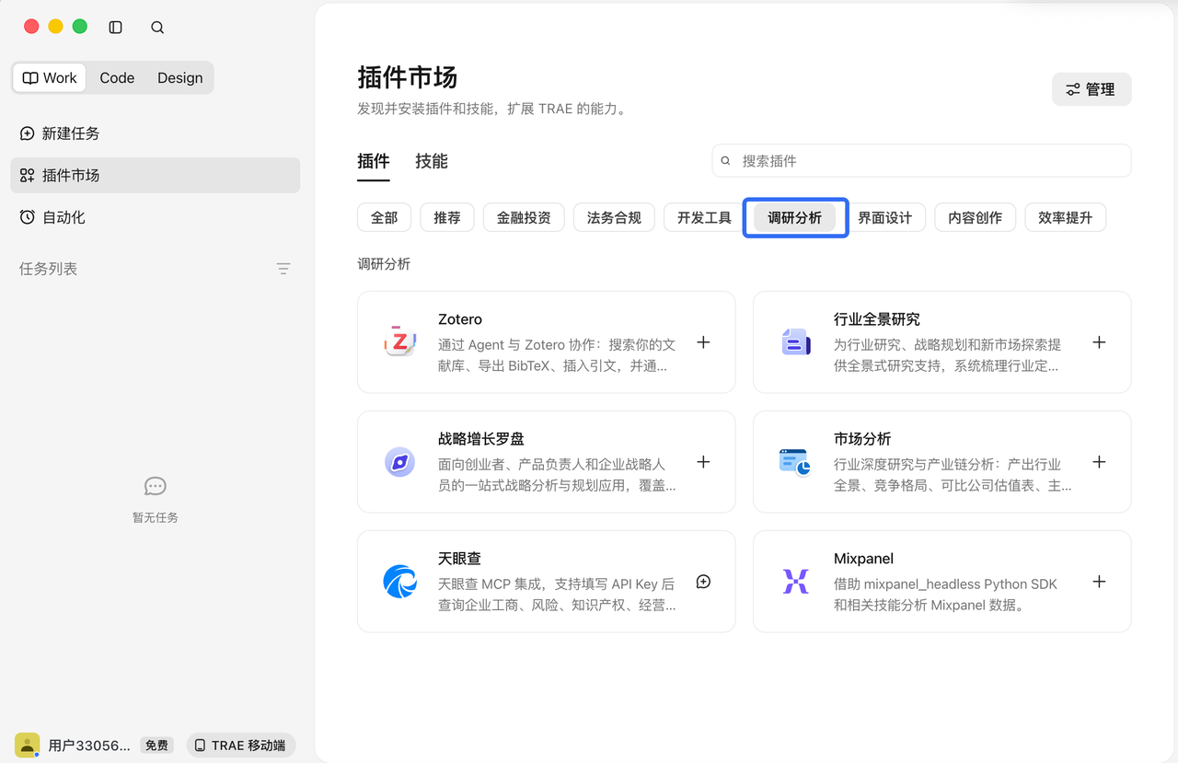Click the Mixpanel purple X logo
This screenshot has width=1178, height=763.
(x=796, y=582)
